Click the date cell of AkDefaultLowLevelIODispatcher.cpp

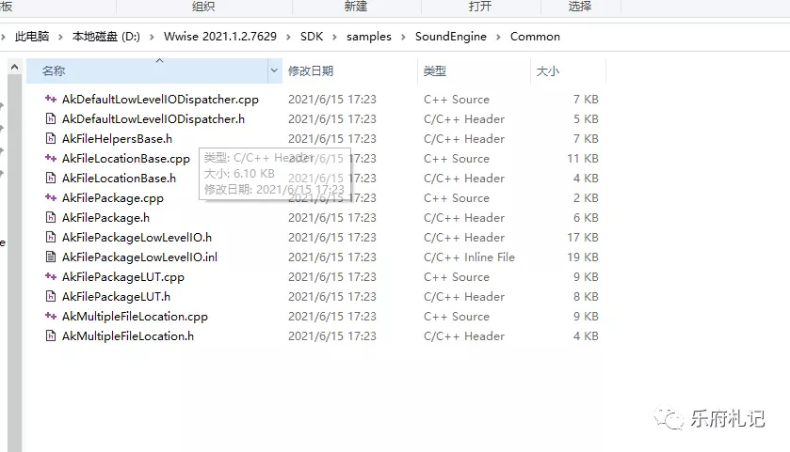pyautogui.click(x=332, y=100)
